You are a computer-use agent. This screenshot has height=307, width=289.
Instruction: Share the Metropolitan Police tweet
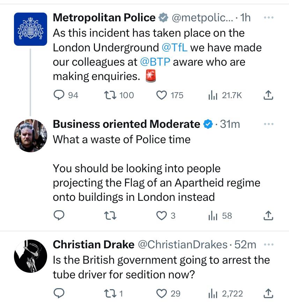pyautogui.click(x=268, y=95)
